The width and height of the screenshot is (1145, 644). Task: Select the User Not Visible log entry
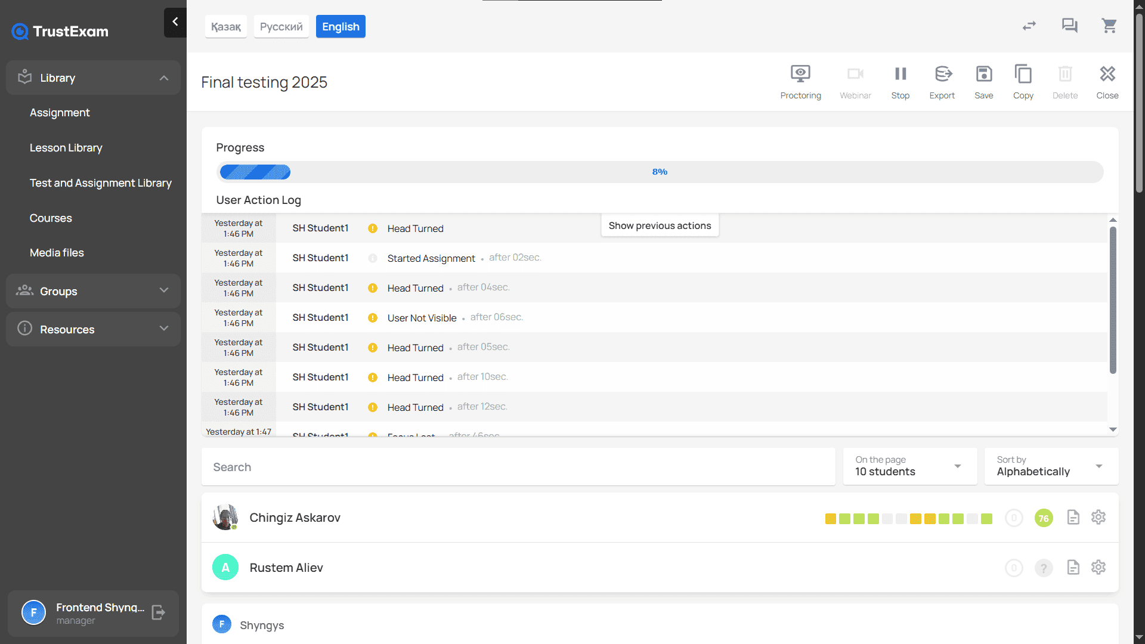click(654, 317)
